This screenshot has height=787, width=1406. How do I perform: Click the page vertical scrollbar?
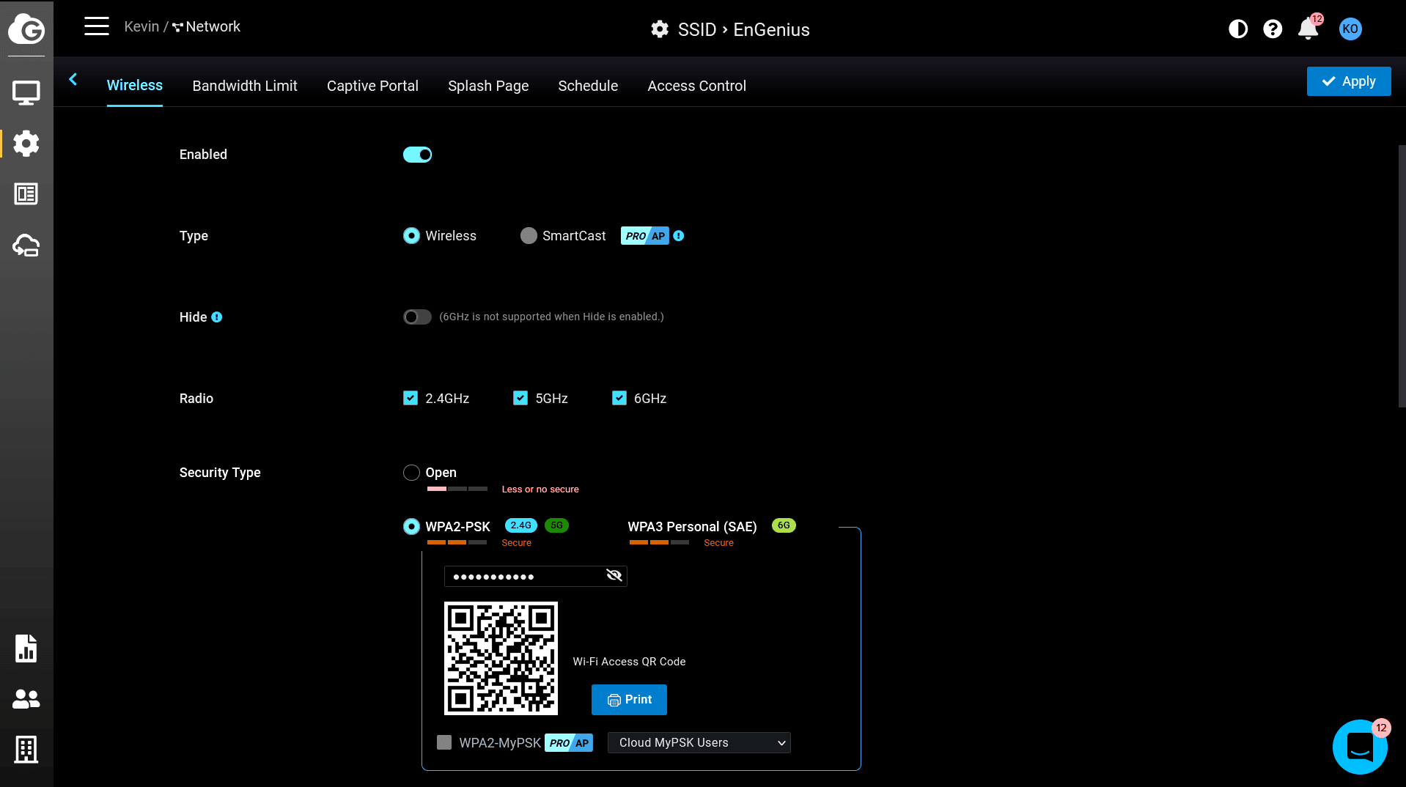click(x=1402, y=276)
